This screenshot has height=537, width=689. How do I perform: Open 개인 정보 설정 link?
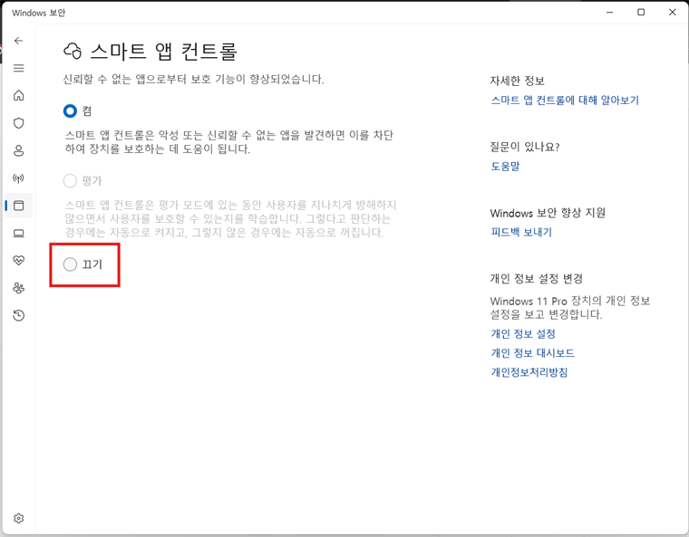(523, 334)
